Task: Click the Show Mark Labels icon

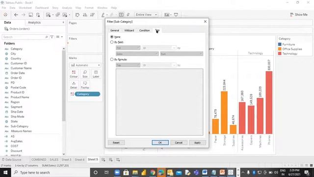Action: click(x=121, y=15)
